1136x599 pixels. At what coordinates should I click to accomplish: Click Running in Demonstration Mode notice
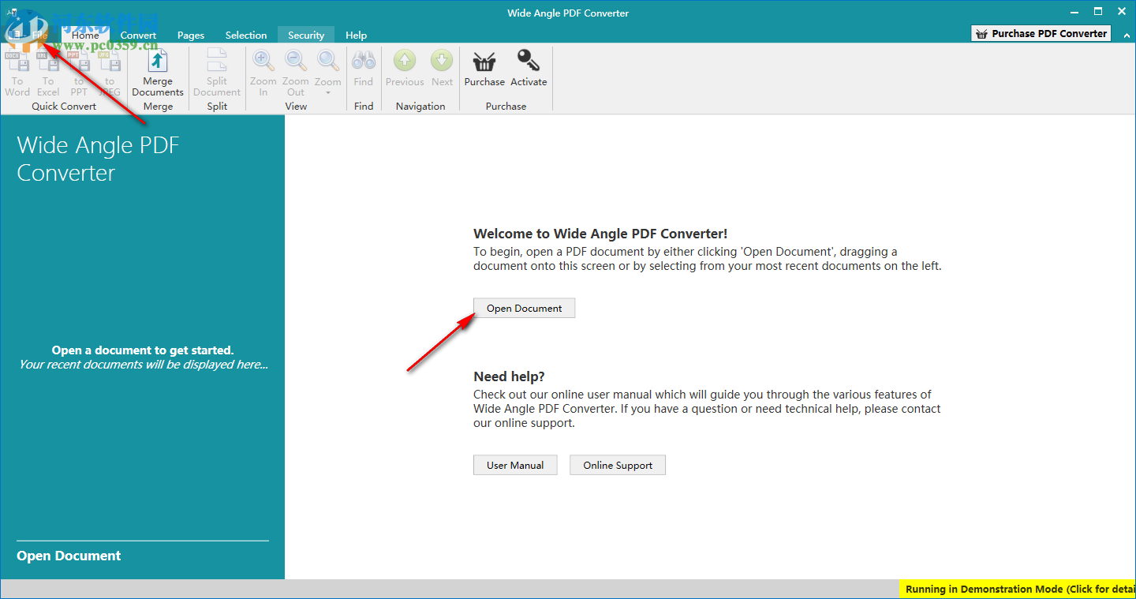[1018, 589]
